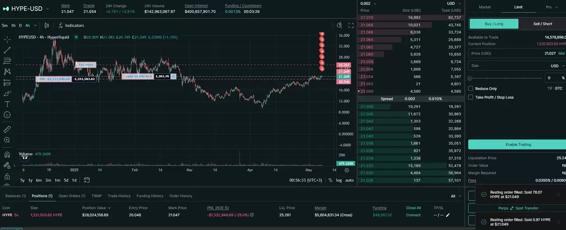Edit the TP/SL pencil icon
566x230 pixels.
pos(448,215)
